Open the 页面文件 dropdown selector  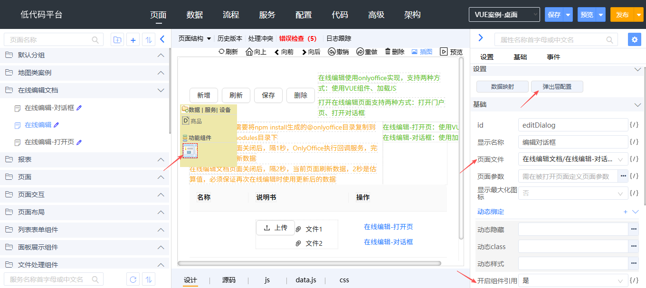(573, 159)
